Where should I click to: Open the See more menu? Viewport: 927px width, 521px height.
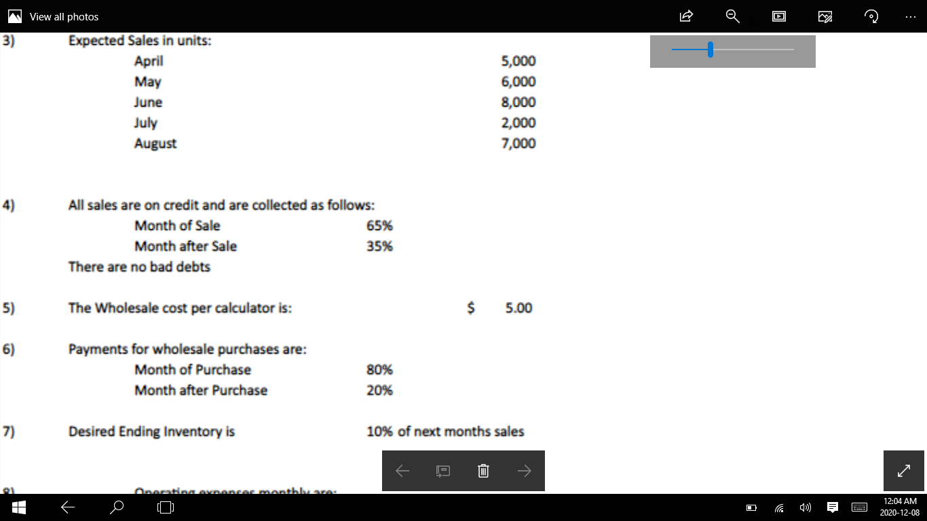[x=911, y=16]
